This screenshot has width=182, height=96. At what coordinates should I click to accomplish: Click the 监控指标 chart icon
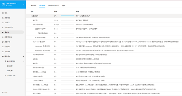[3, 47]
